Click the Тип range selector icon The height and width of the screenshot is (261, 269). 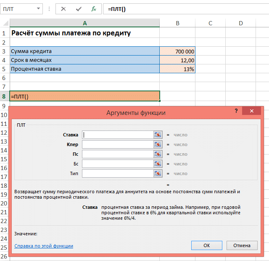tap(158, 173)
